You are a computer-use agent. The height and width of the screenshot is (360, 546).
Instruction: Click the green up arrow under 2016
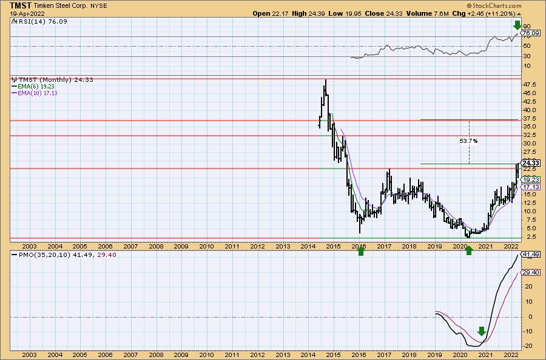[361, 251]
